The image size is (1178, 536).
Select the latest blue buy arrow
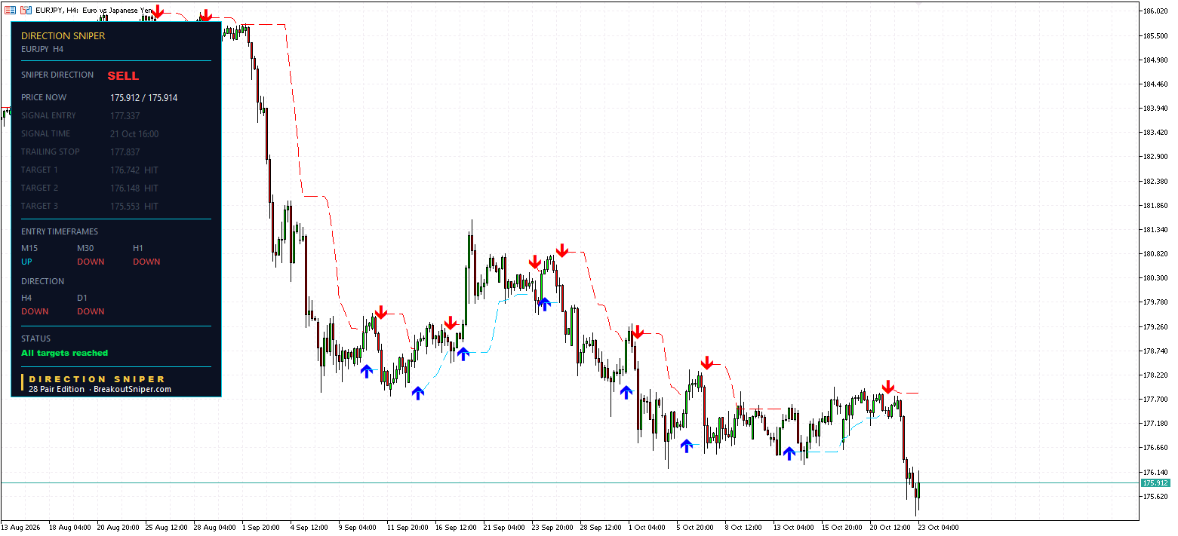coord(789,453)
